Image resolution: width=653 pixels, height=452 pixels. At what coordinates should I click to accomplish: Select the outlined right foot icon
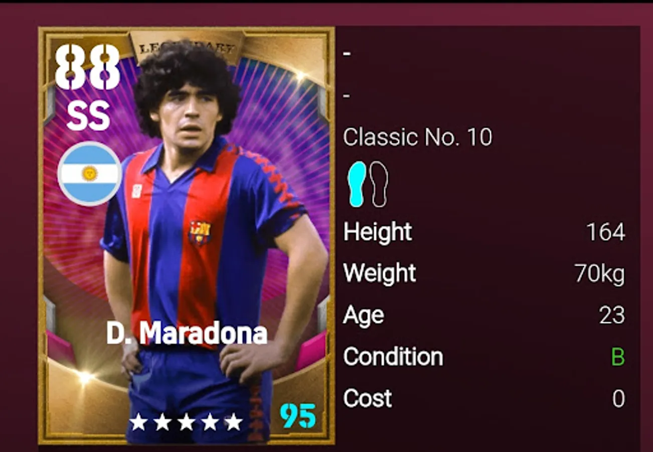379,184
